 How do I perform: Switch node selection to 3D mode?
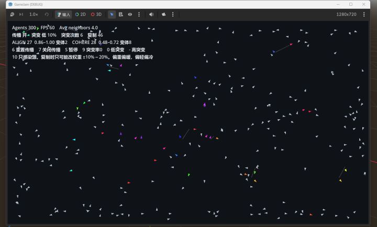96,15
